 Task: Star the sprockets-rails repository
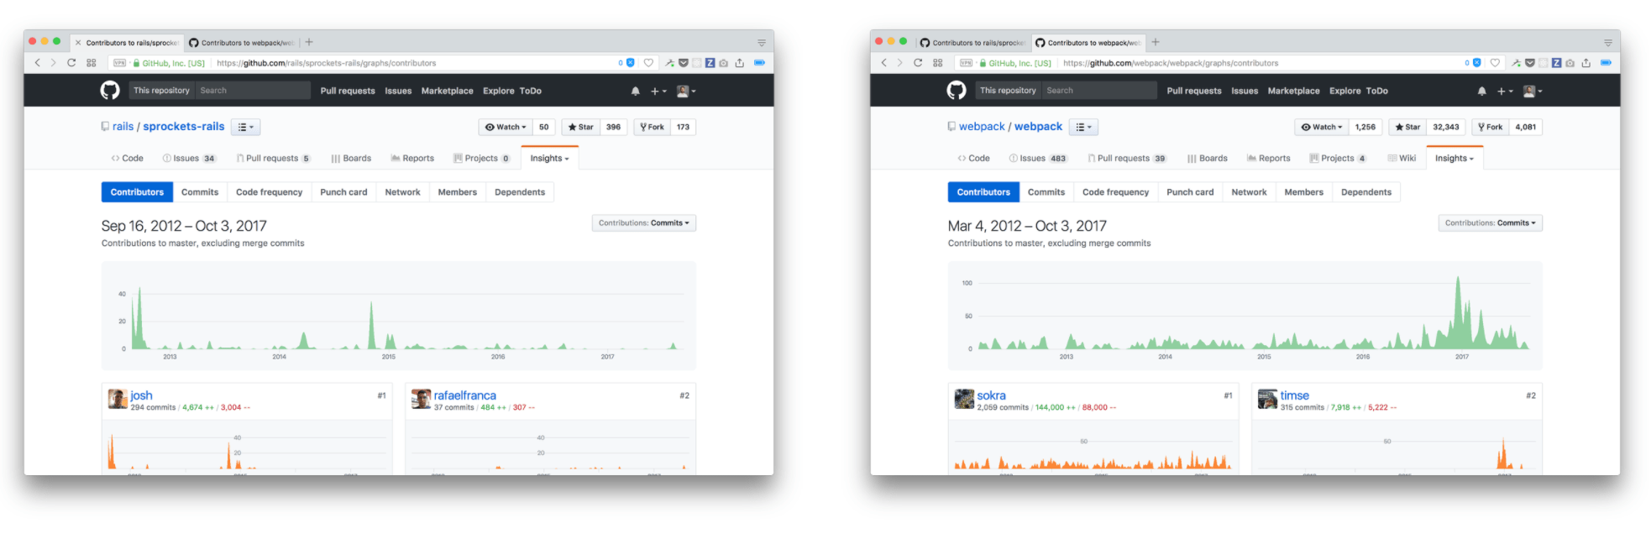click(x=581, y=127)
